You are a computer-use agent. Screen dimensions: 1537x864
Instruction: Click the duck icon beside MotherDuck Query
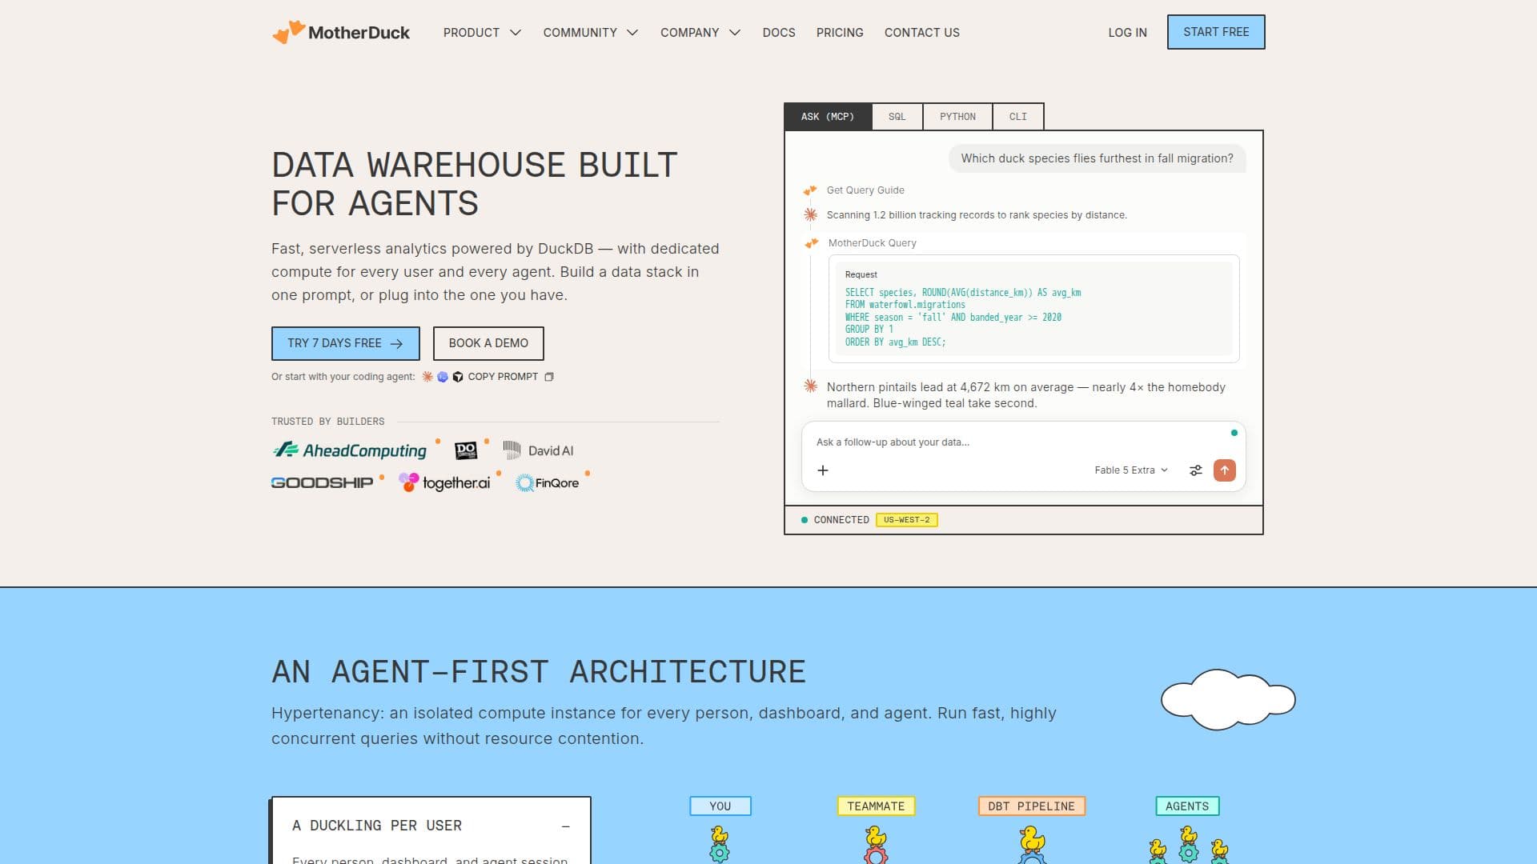[x=812, y=243]
